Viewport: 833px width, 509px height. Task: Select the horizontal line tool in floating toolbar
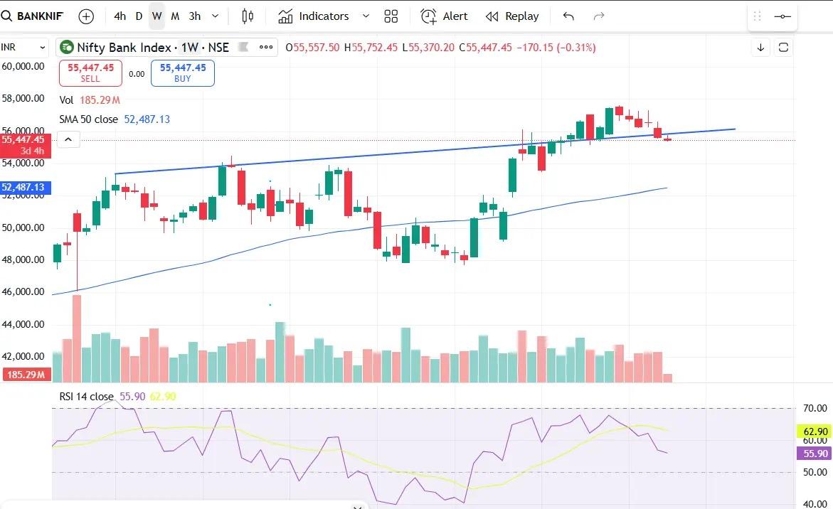pos(782,16)
